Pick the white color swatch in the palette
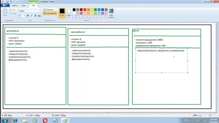The image size is (219, 123). (x=74, y=13)
